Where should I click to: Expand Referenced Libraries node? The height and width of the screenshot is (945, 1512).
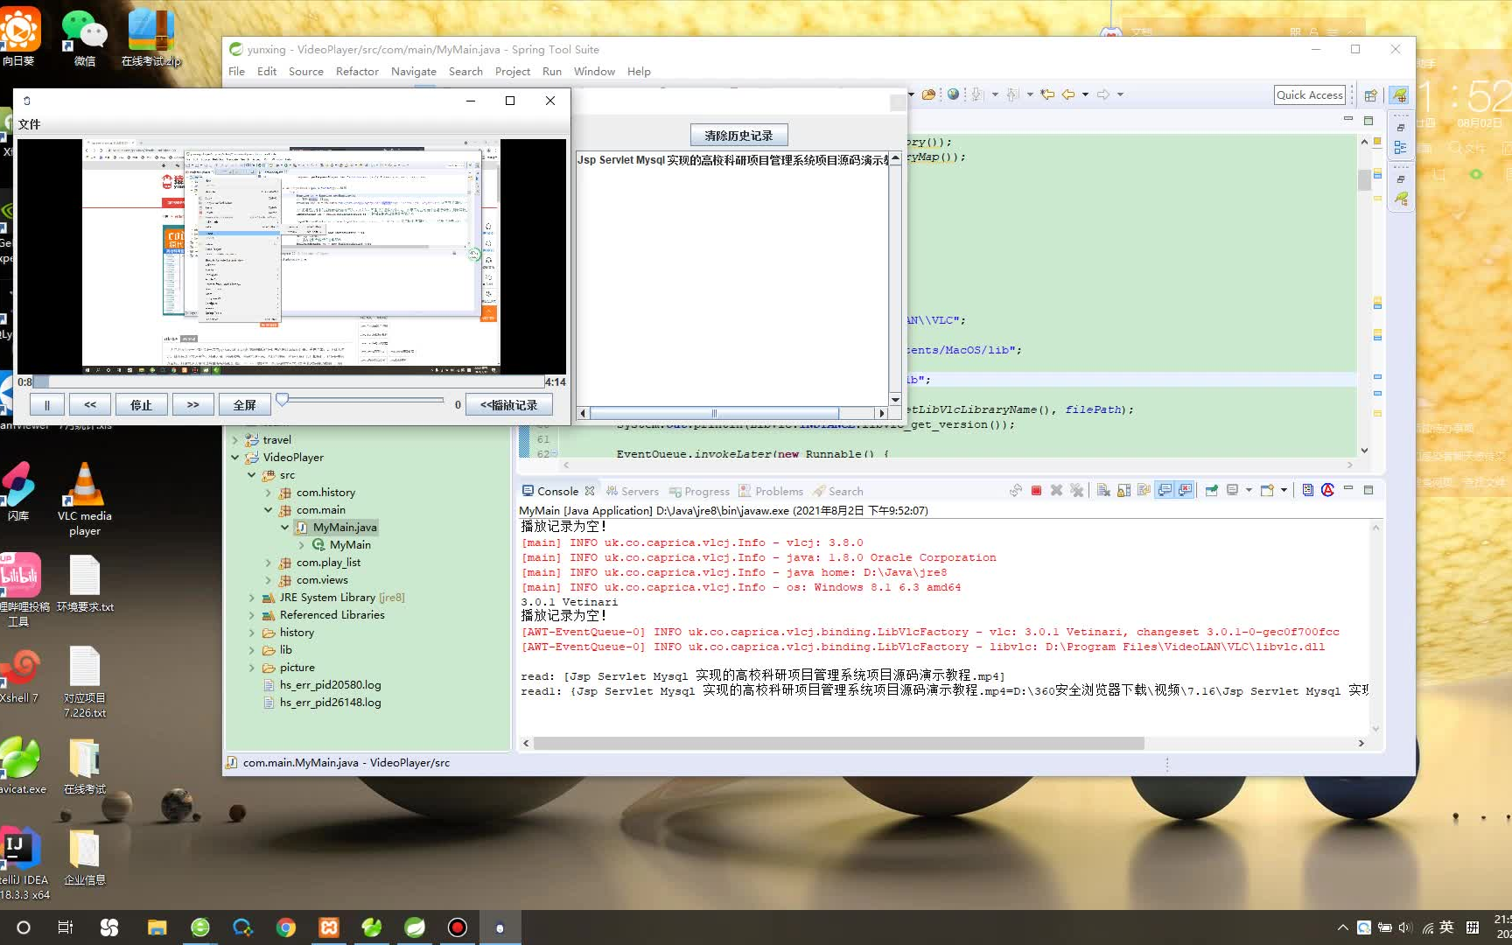tap(252, 615)
